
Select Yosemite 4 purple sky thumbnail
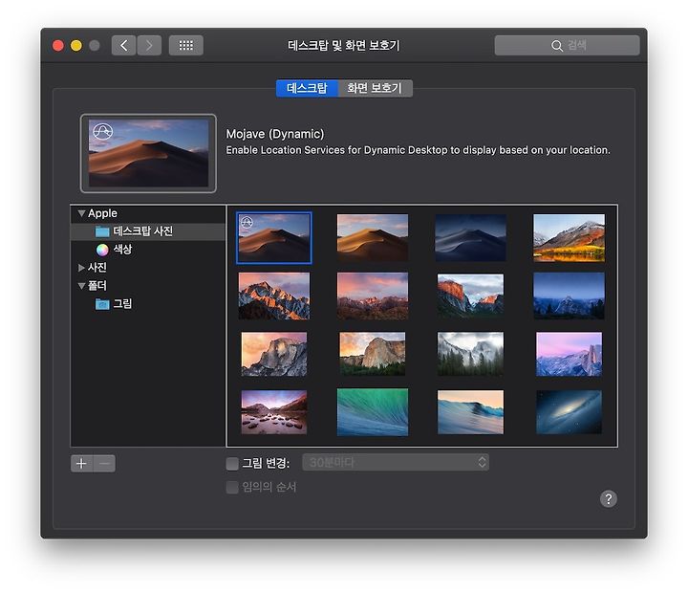click(569, 354)
